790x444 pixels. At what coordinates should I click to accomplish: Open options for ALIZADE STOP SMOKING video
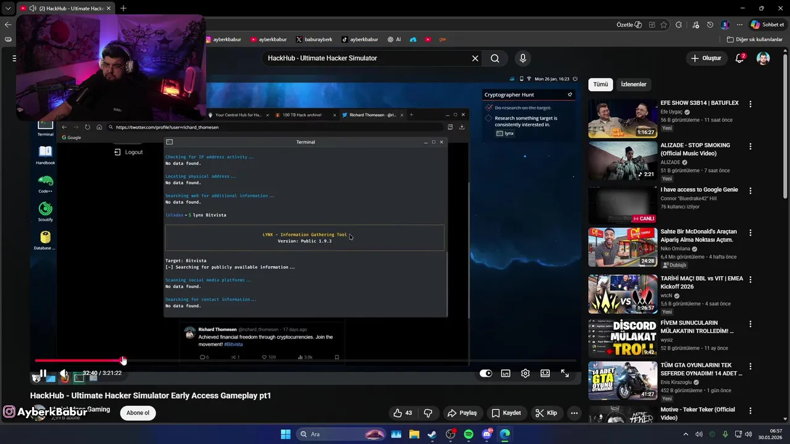coord(750,147)
